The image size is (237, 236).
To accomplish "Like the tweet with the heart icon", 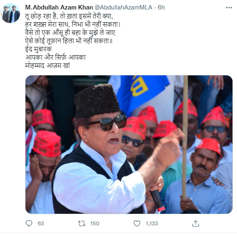I will (x=137, y=223).
